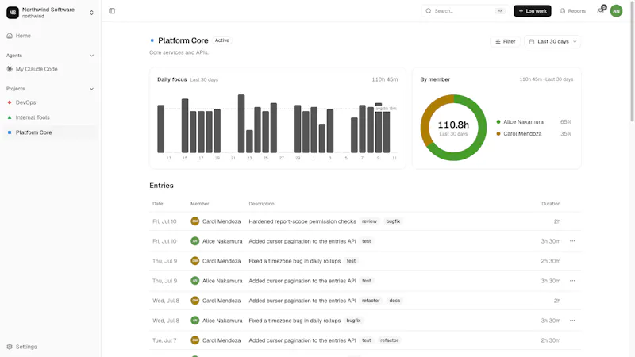Click the DevOps red diamond icon
Viewport: 635px width, 357px height.
(10, 102)
